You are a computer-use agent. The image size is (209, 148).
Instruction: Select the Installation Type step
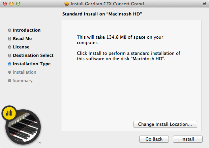click(32, 64)
